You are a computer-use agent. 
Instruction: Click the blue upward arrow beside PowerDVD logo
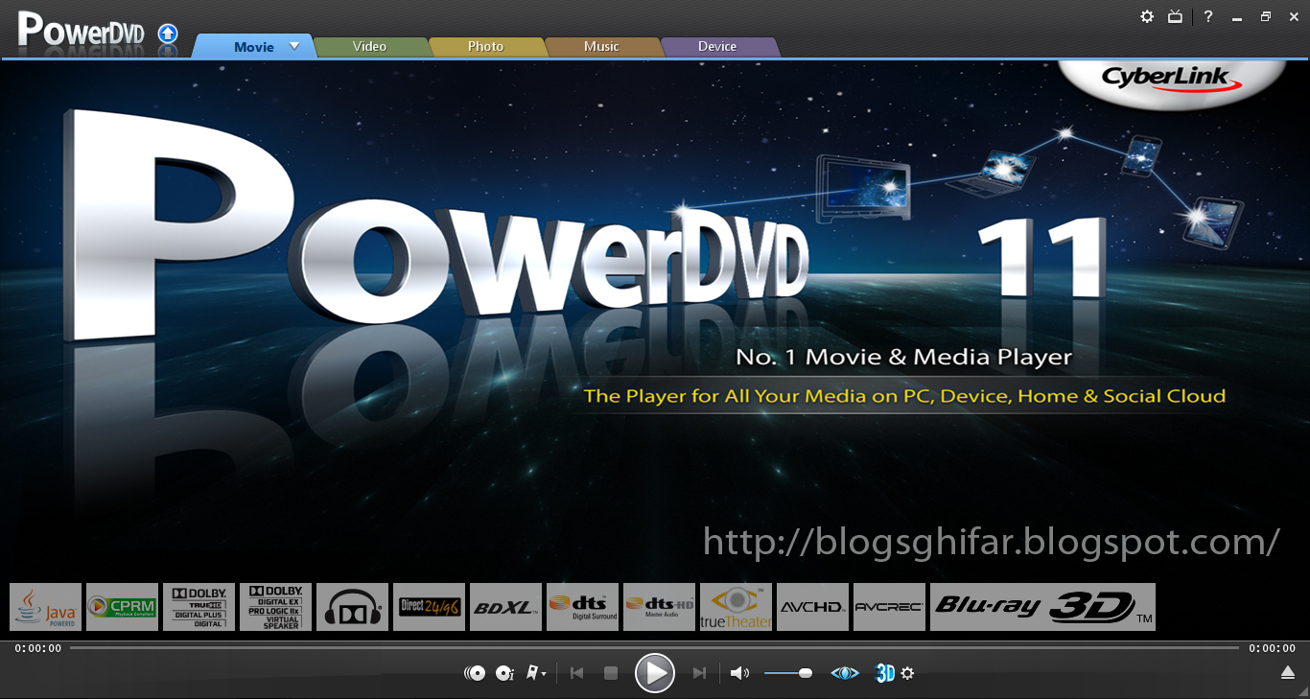[x=167, y=34]
